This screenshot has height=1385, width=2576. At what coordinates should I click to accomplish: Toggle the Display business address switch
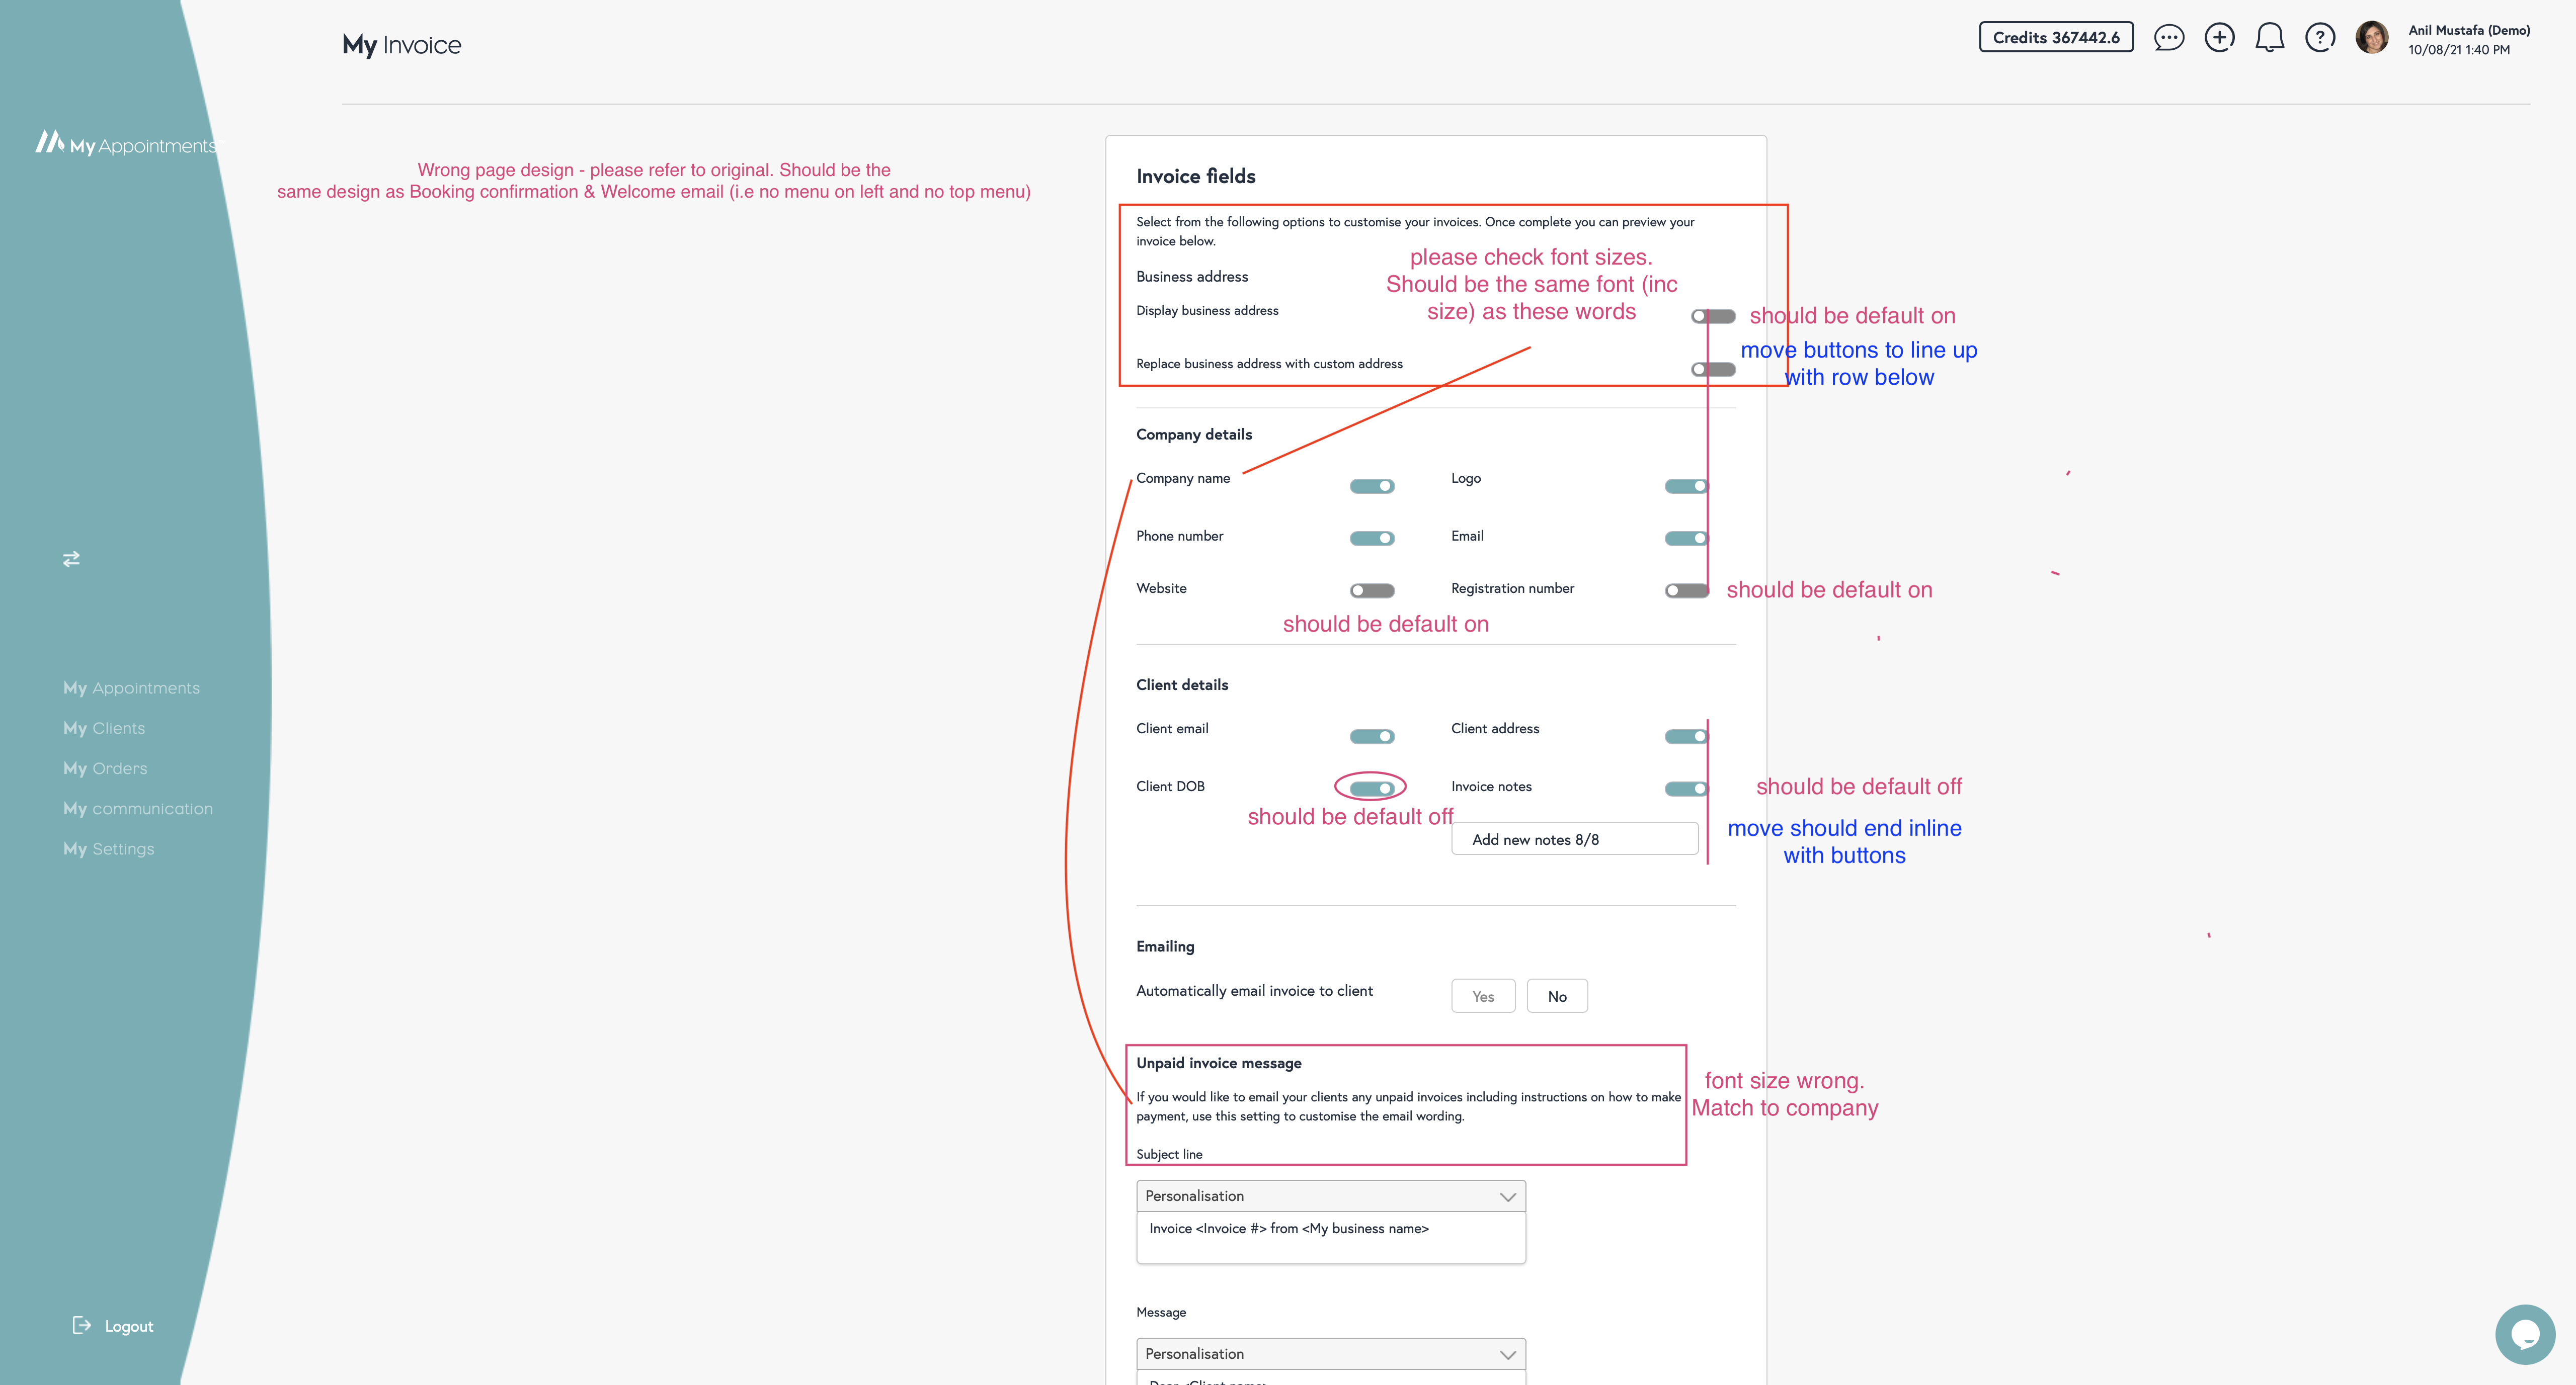point(1713,317)
